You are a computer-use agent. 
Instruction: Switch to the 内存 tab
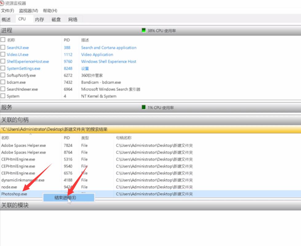pyautogui.click(x=40, y=19)
